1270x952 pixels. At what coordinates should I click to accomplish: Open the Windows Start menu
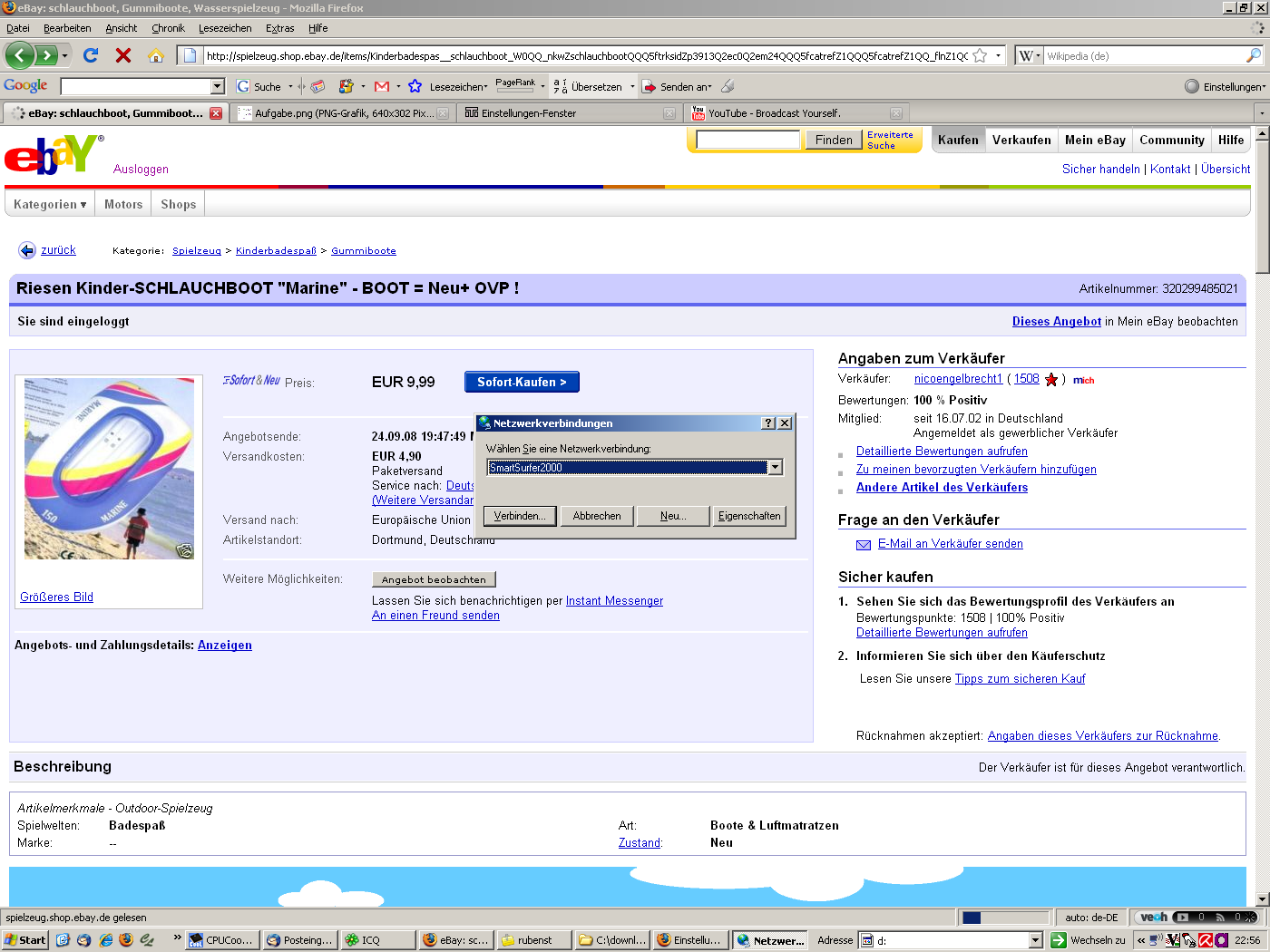pos(24,940)
